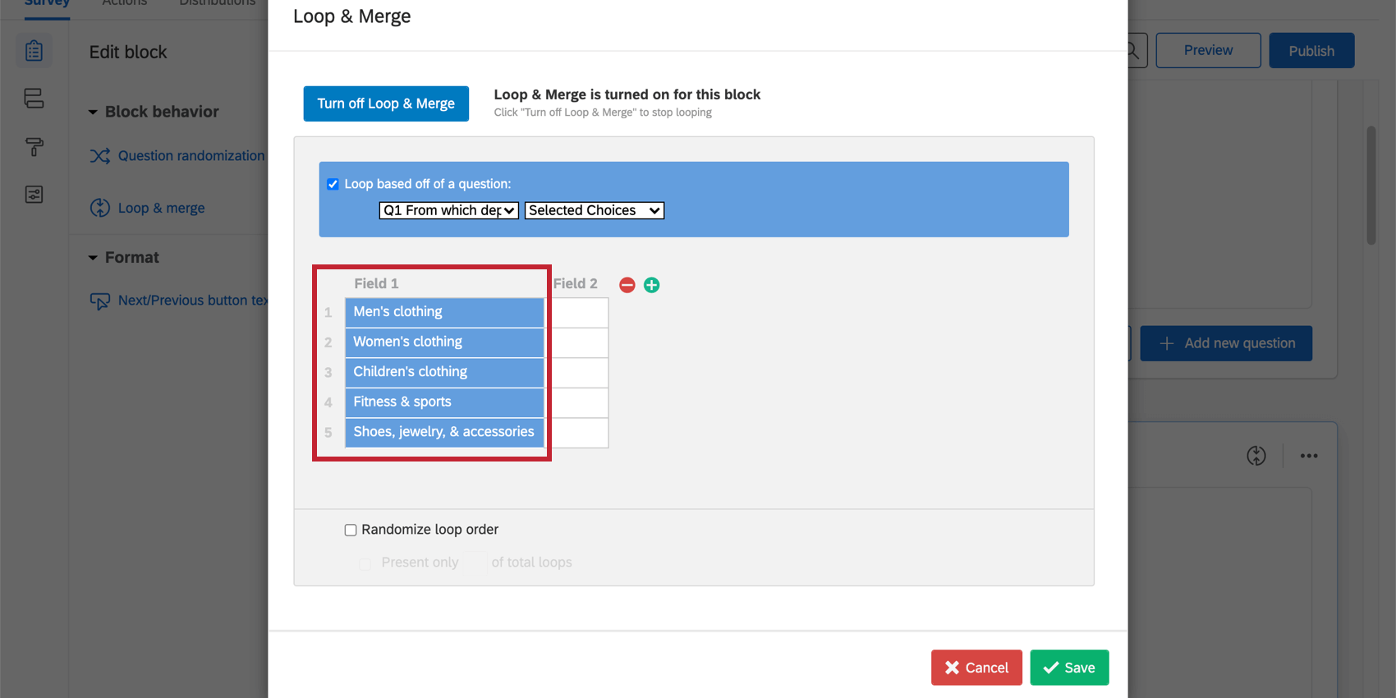Open the block options ellipsis menu
Screen dimensions: 1396x698
[x=1309, y=456]
